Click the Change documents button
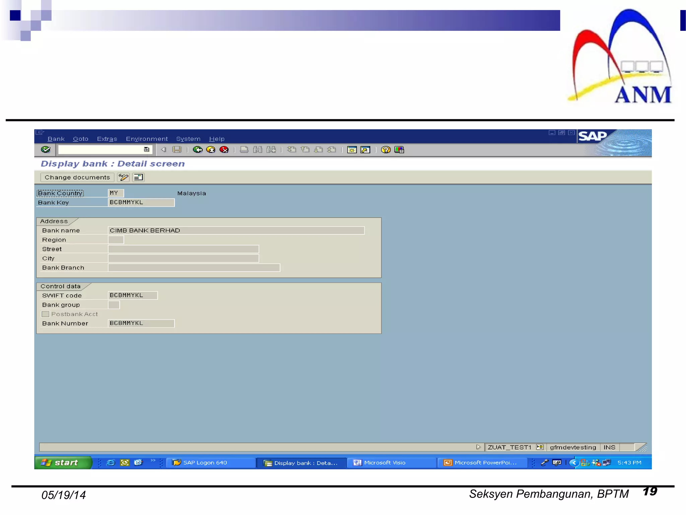Viewport: 686px width, 515px height. point(77,177)
